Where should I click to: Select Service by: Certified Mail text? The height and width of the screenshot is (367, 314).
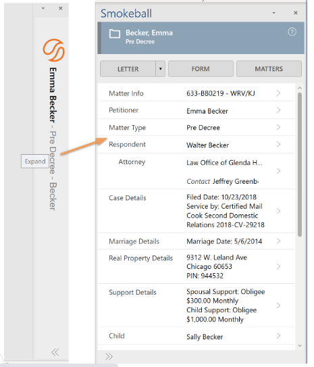point(224,206)
